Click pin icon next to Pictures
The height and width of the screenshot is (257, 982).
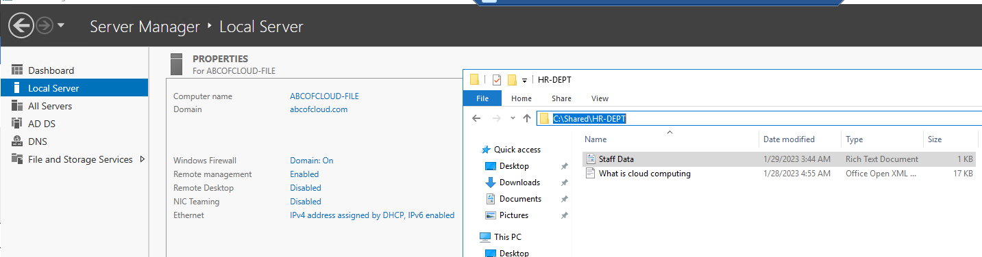(x=565, y=215)
